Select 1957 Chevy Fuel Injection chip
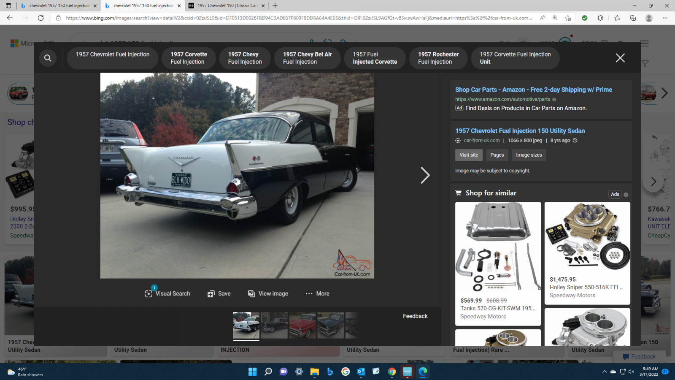 (245, 58)
